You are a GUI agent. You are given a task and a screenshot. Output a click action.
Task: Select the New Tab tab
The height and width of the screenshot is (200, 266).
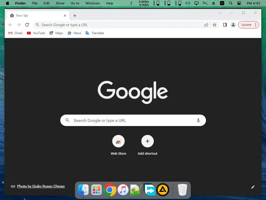pyautogui.click(x=38, y=16)
